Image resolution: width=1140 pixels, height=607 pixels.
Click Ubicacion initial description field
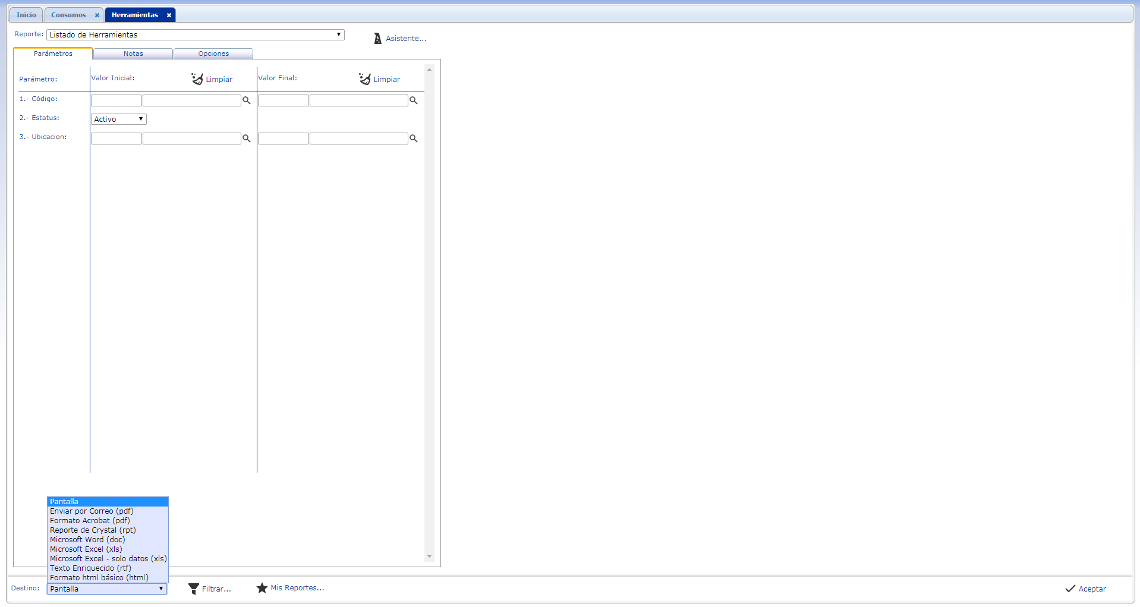tap(192, 139)
